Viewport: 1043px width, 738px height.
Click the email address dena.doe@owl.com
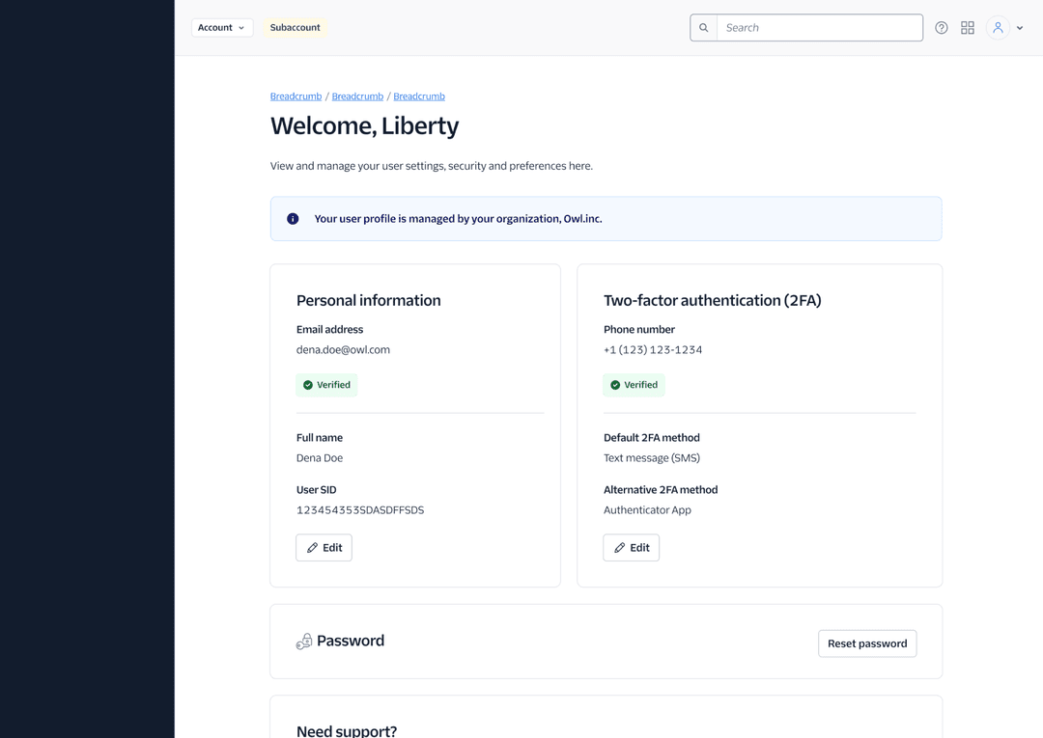(343, 350)
